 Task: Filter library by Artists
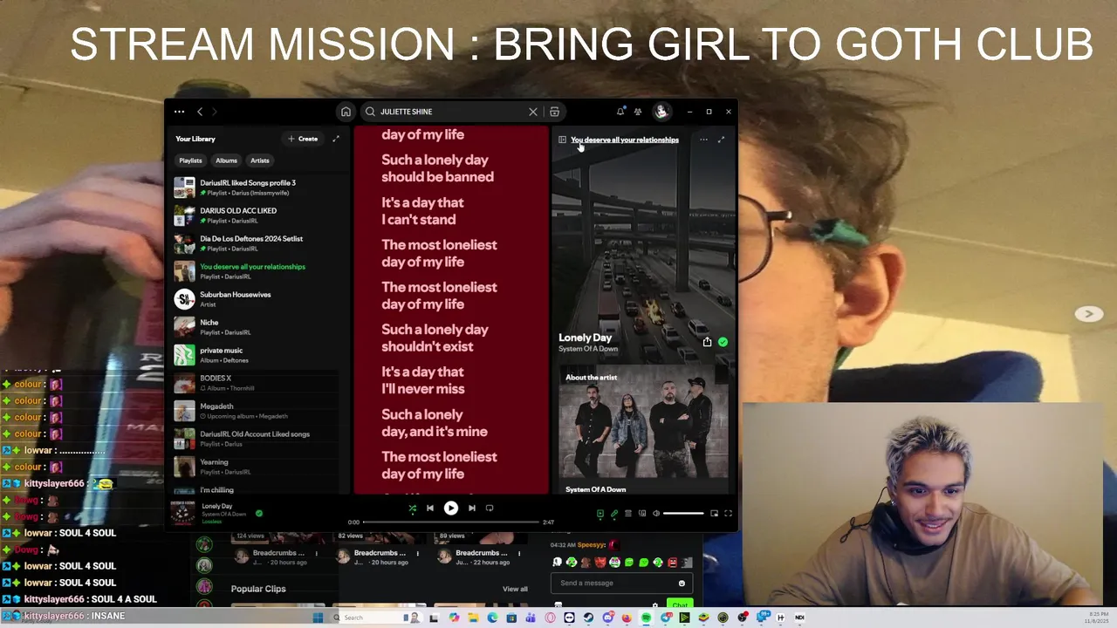point(260,160)
